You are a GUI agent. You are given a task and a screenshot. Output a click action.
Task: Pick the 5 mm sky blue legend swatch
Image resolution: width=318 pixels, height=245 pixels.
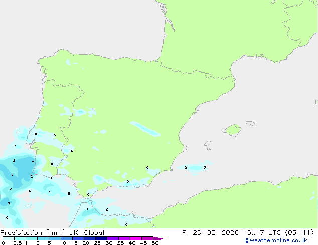pyautogui.click(x=55, y=238)
